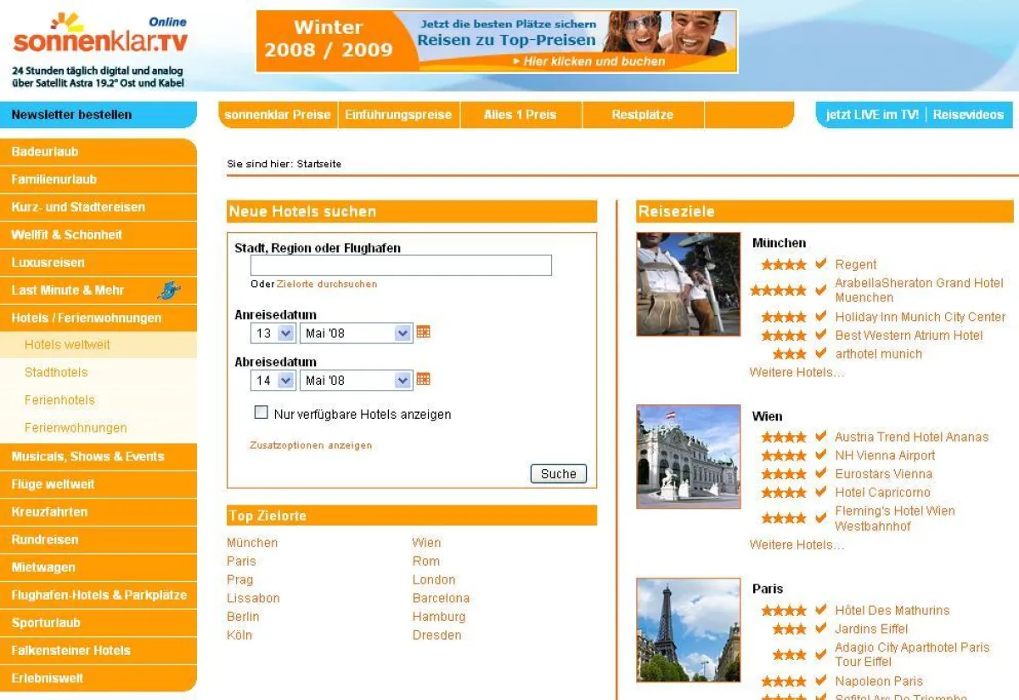Open the departure date calendar icon
Image resolution: width=1019 pixels, height=700 pixels.
coord(423,380)
